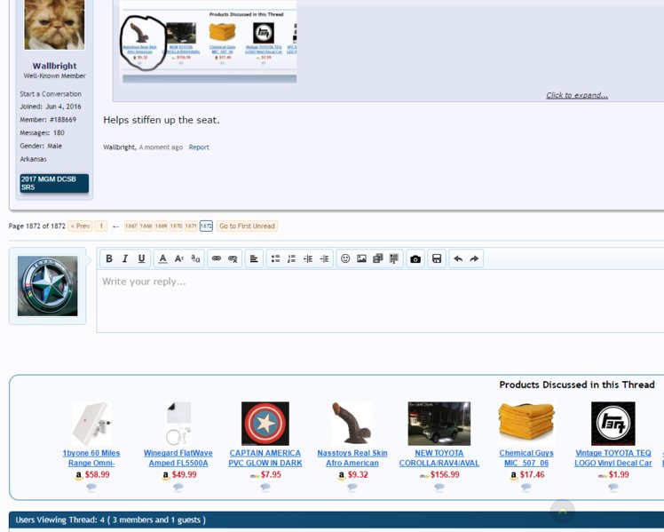
Task: Click the $7.95 eBay price
Action: (271, 475)
